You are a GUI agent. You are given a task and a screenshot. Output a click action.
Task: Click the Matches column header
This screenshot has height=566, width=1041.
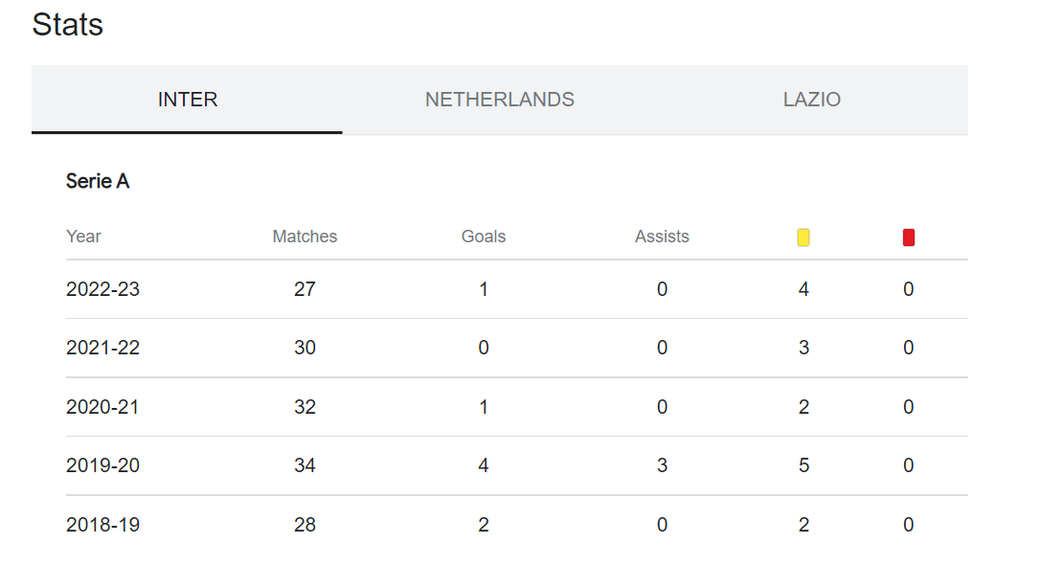[x=305, y=237]
